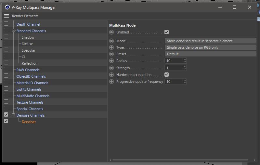This screenshot has height=165, width=260.
Task: Click the Cinema 4D logo in title bar
Action: pyautogui.click(x=7, y=7)
